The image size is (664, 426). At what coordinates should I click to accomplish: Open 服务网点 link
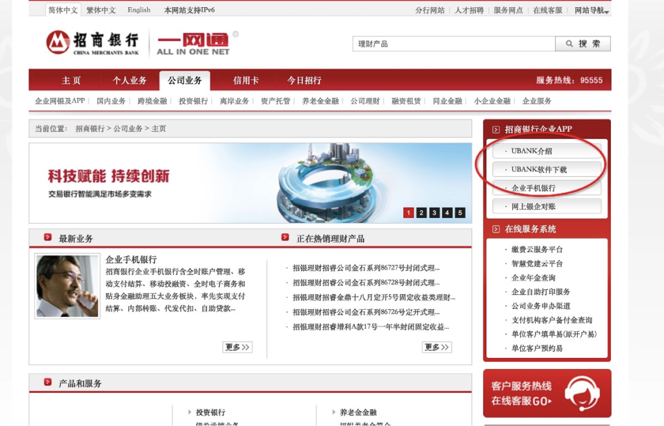click(x=508, y=10)
